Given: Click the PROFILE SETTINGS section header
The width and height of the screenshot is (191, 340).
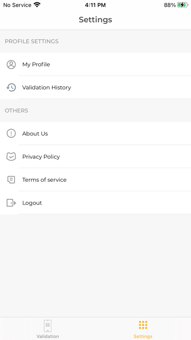Looking at the screenshot, I should 32,41.
